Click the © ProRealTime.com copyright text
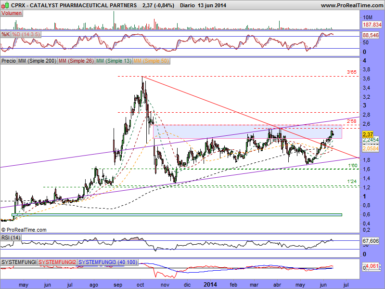The height and width of the screenshot is (289, 385). tap(24, 230)
